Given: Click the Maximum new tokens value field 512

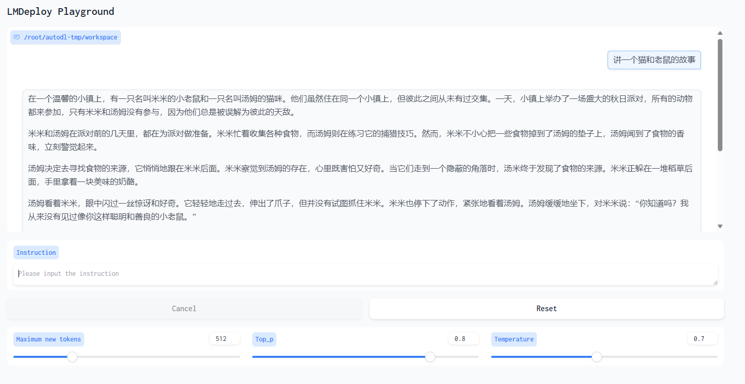Looking at the screenshot, I should click(x=225, y=339).
